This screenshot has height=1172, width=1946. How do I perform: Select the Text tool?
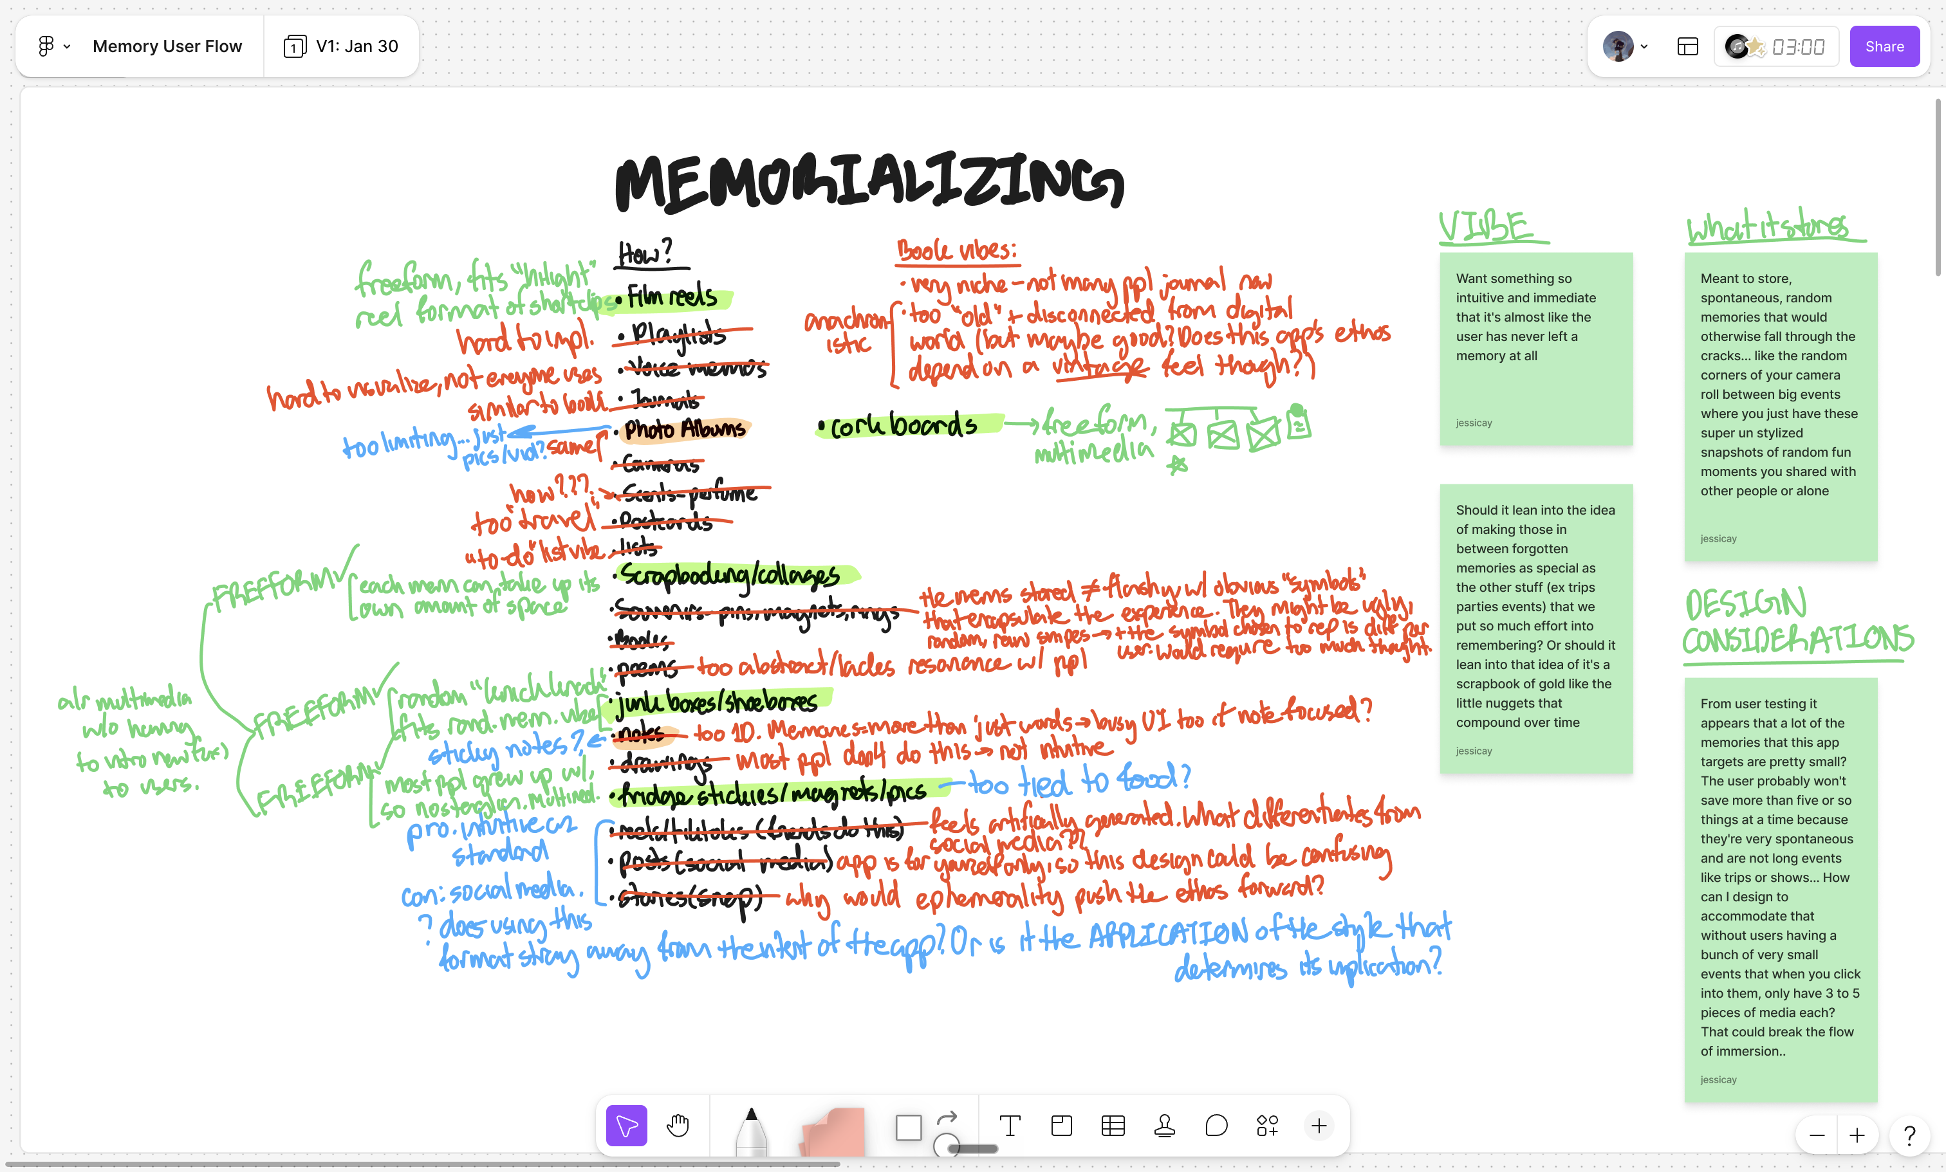point(1010,1126)
